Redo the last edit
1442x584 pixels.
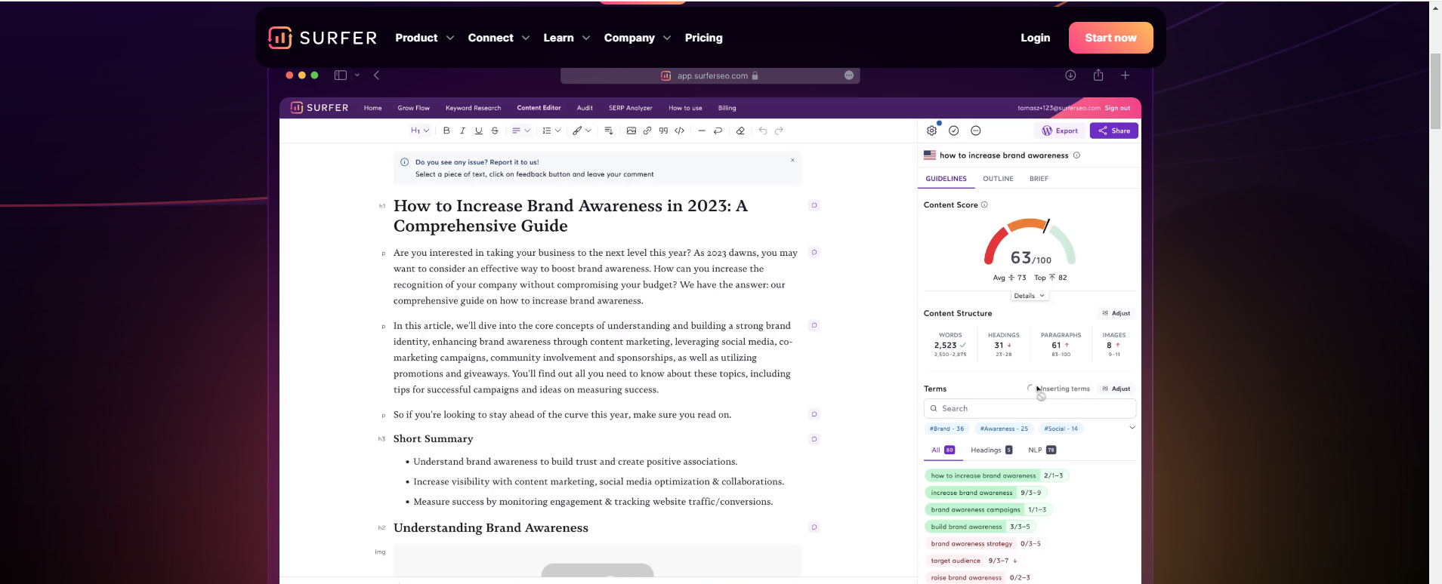779,131
